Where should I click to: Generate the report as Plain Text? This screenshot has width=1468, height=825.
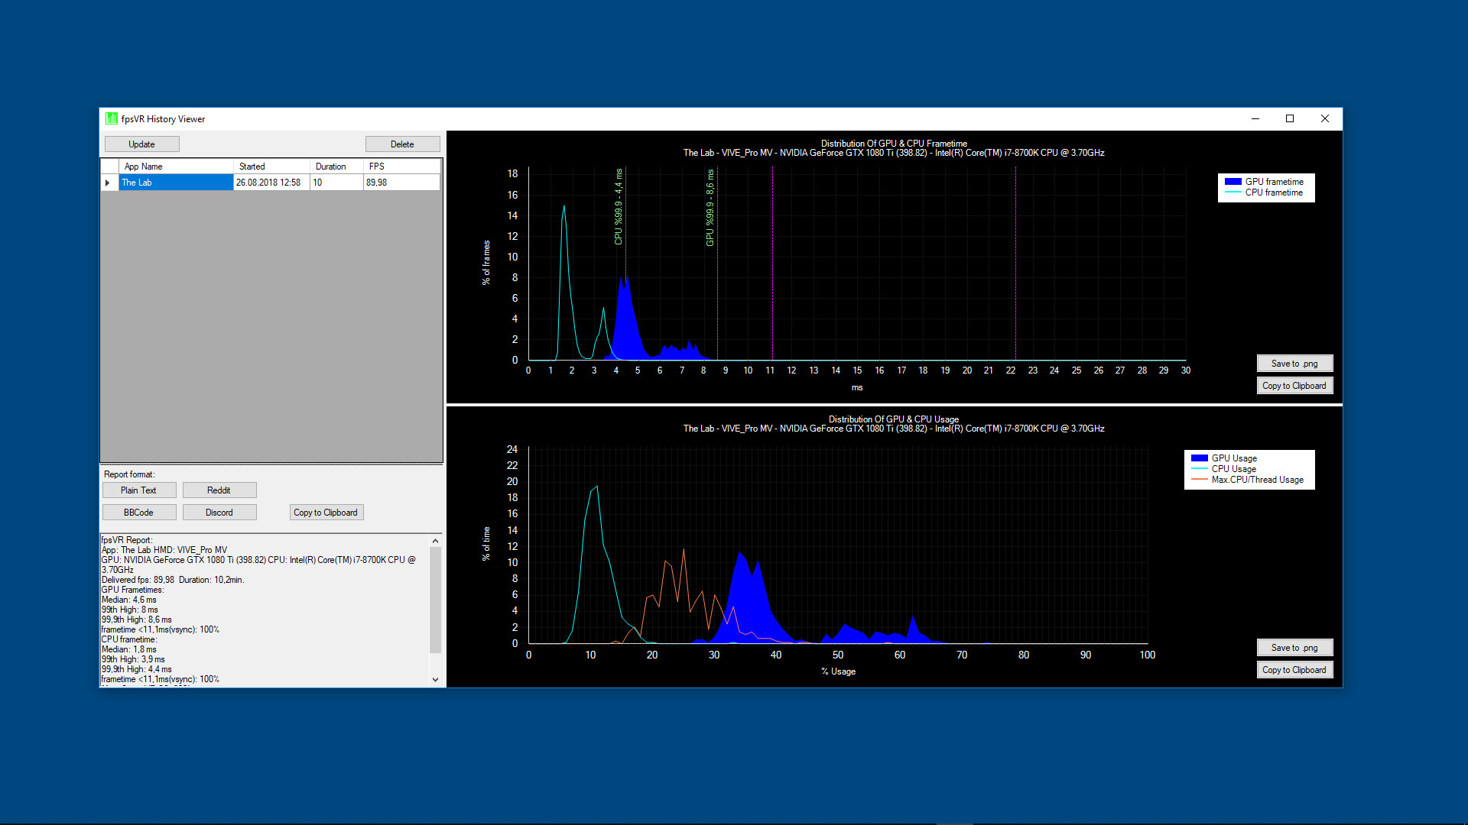(x=138, y=490)
